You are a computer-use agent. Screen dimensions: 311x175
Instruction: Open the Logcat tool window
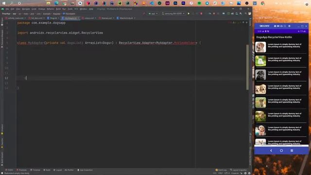(x=57, y=170)
